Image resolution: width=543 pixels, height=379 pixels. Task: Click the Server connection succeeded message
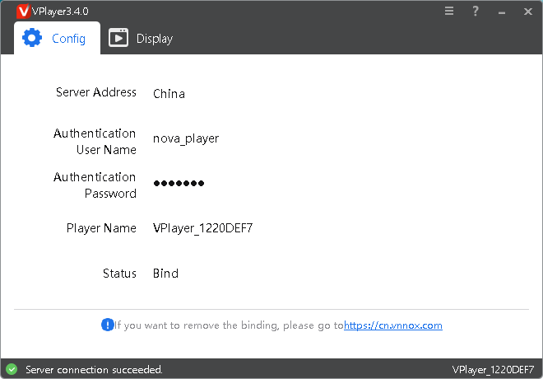pyautogui.click(x=94, y=370)
